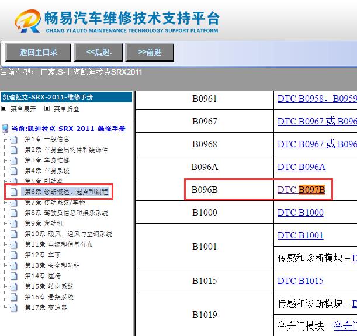Open chapter 第17章 变速器
357x336 pixels.
(46, 307)
